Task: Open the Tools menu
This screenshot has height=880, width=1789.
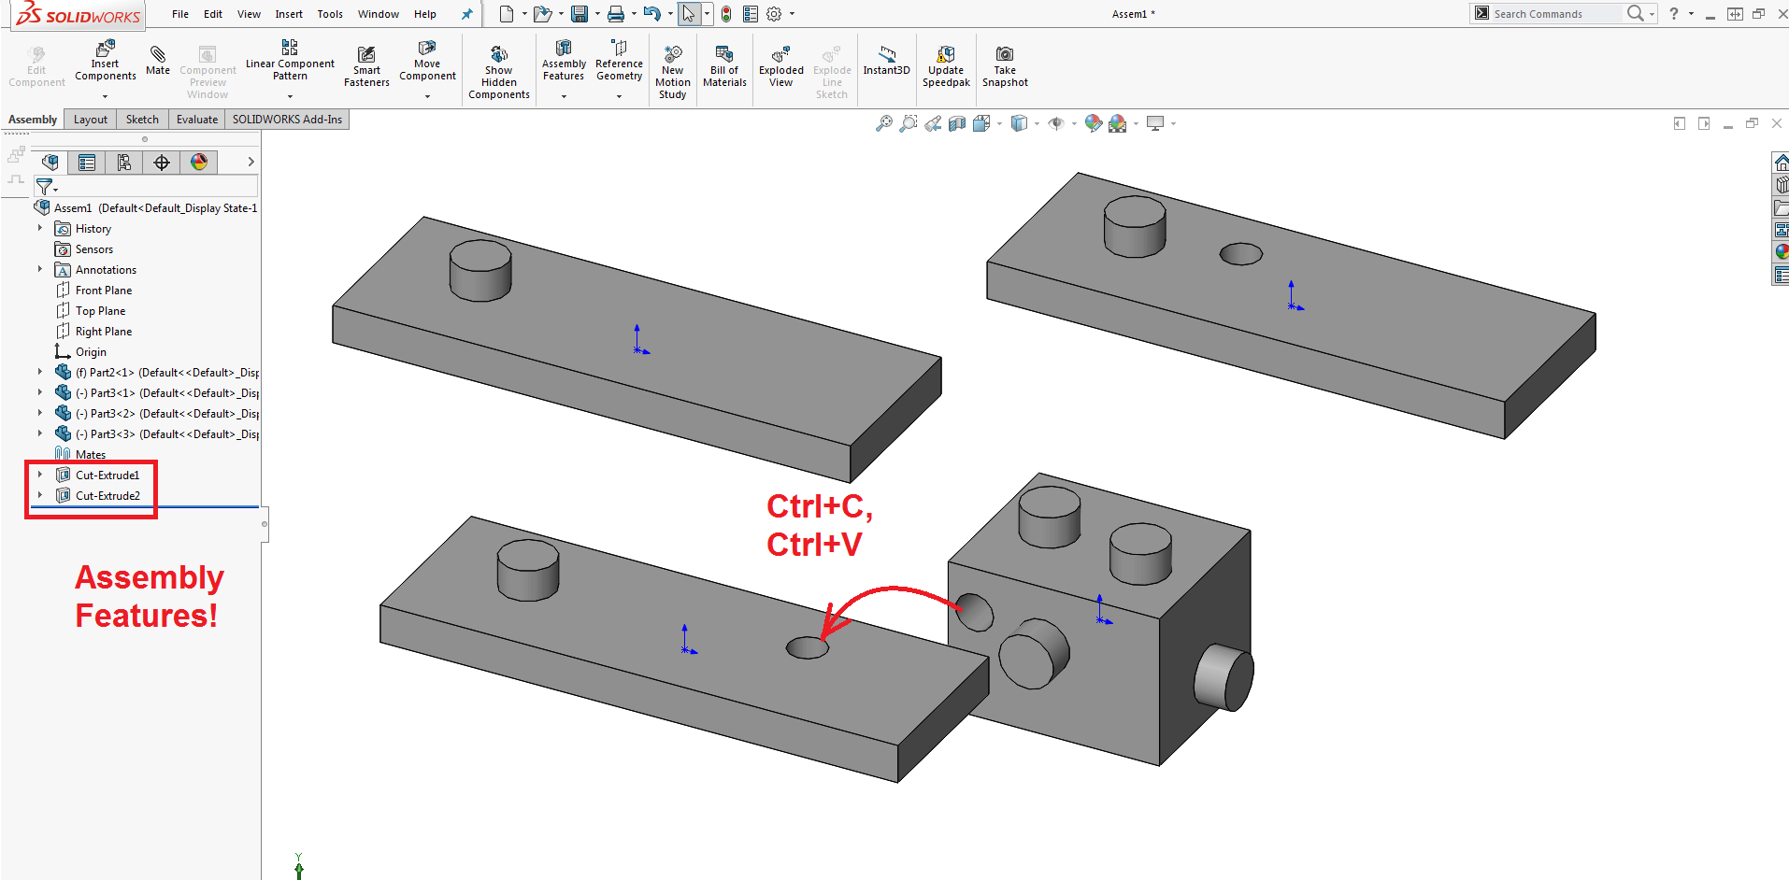Action: tap(329, 13)
